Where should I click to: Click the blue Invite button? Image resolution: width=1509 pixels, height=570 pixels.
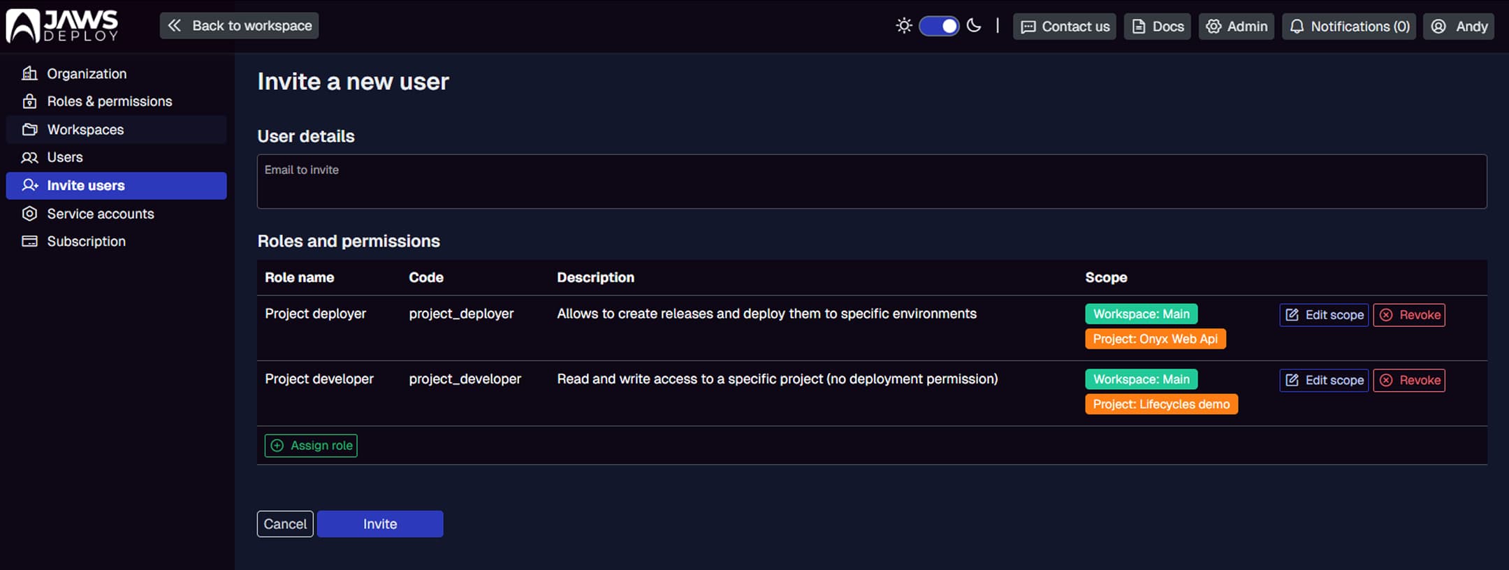pos(380,524)
